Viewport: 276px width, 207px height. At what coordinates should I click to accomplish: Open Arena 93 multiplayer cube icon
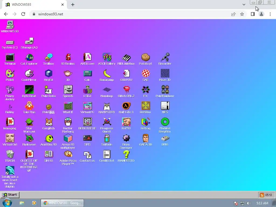tap(68, 142)
